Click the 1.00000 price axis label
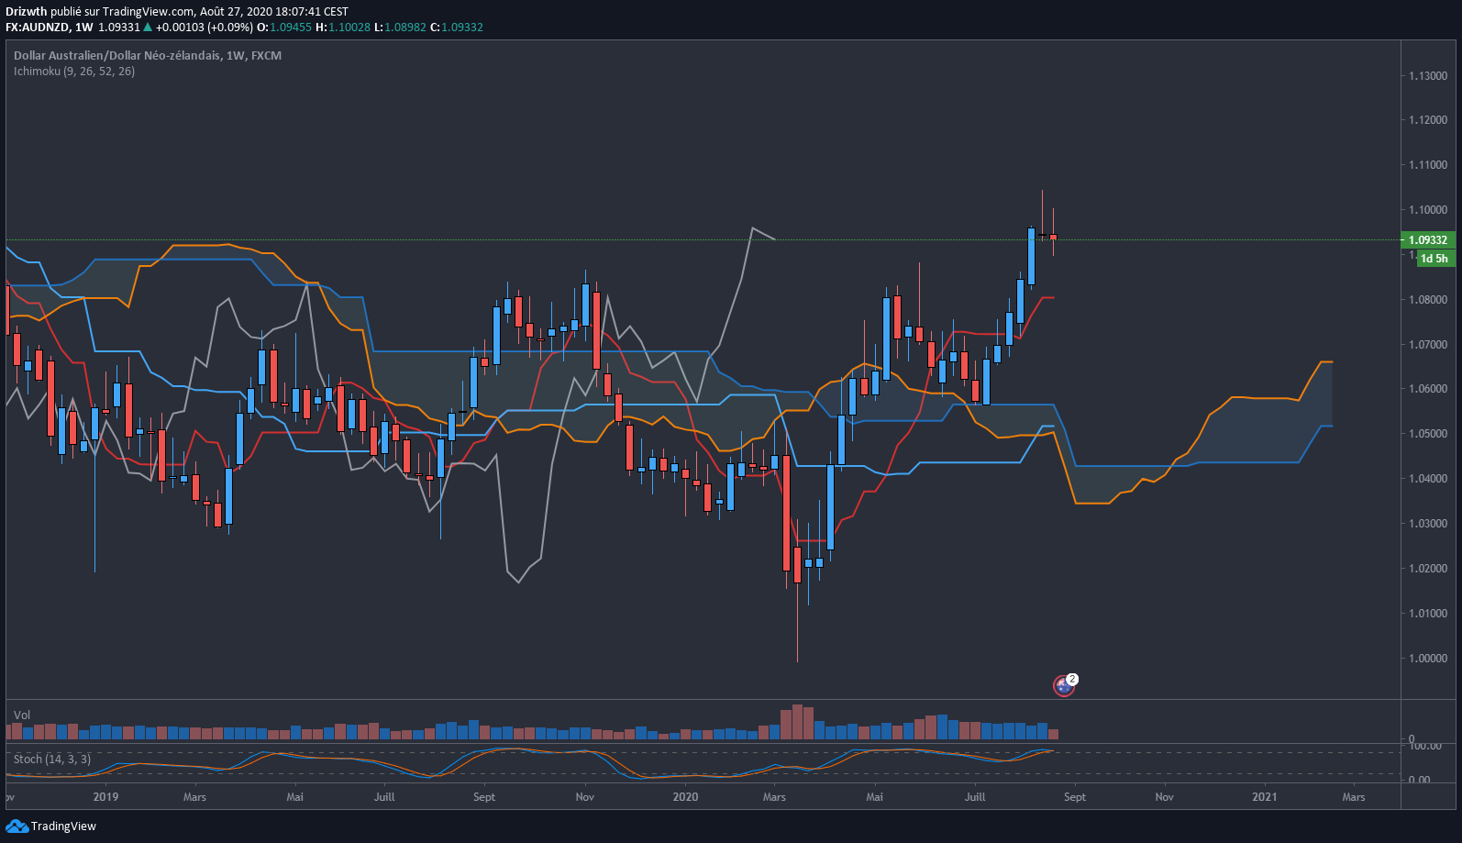The image size is (1462, 843). (1428, 659)
